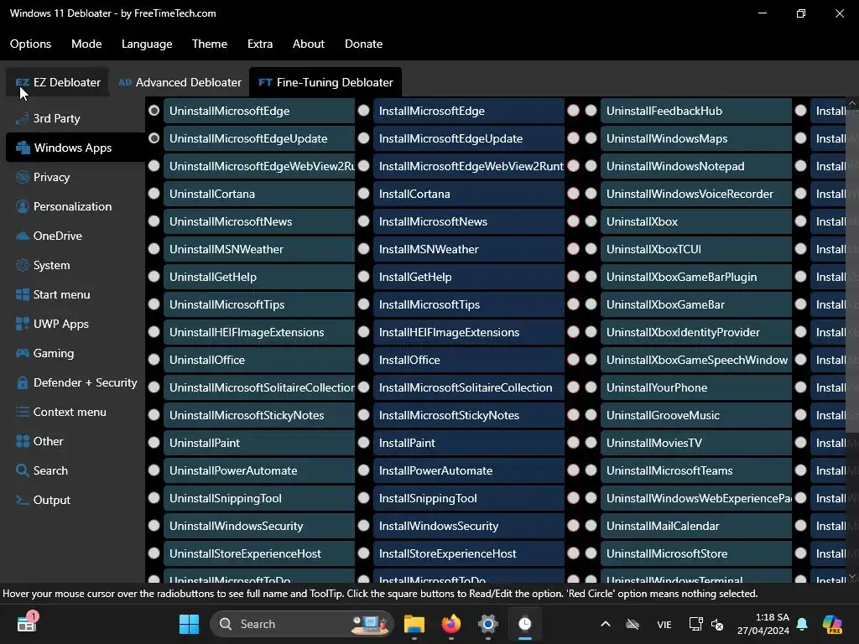The image size is (859, 644).
Task: Open the clock and date flyout
Action: coord(763,624)
